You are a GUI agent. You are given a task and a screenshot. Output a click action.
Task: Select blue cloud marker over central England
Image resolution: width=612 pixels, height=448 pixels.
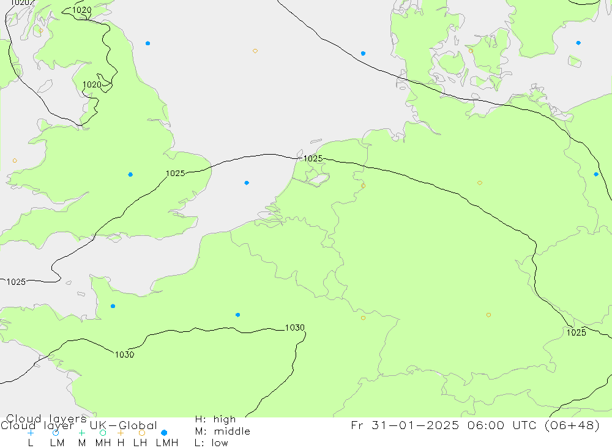[130, 175]
